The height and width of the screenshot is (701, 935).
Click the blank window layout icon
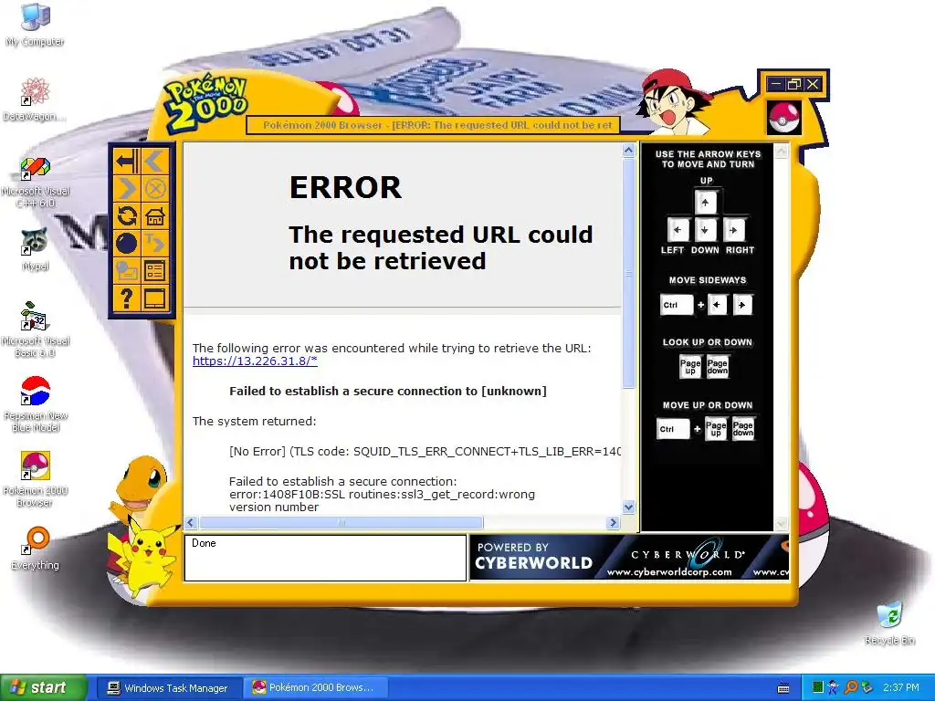[x=155, y=298]
